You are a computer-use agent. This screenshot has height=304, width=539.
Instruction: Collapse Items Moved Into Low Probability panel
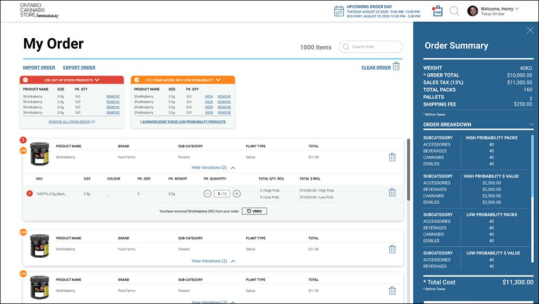point(218,80)
